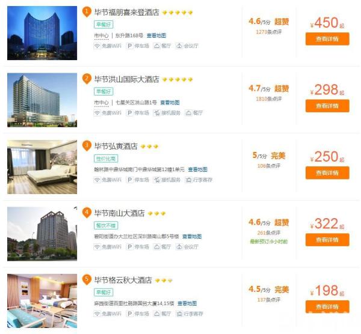The height and width of the screenshot is (334, 361).
Task: Click the meeting room icon for 毕节南山大酒店
Action: pyautogui.click(x=179, y=247)
